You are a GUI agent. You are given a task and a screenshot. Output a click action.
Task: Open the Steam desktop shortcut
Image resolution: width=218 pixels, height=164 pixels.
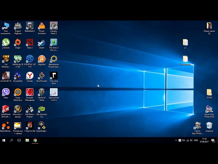pyautogui.click(x=42, y=42)
